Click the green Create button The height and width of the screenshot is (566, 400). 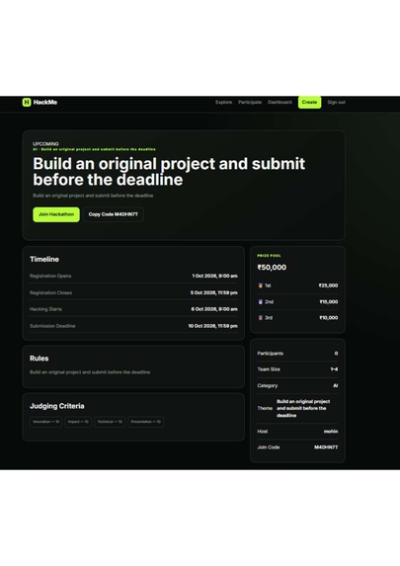coord(309,102)
